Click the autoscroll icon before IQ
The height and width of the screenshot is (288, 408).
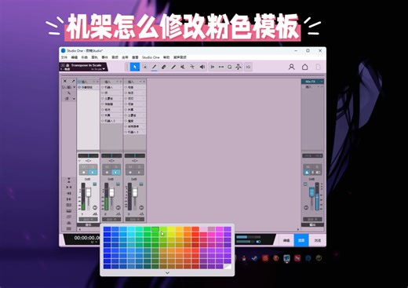point(239,67)
